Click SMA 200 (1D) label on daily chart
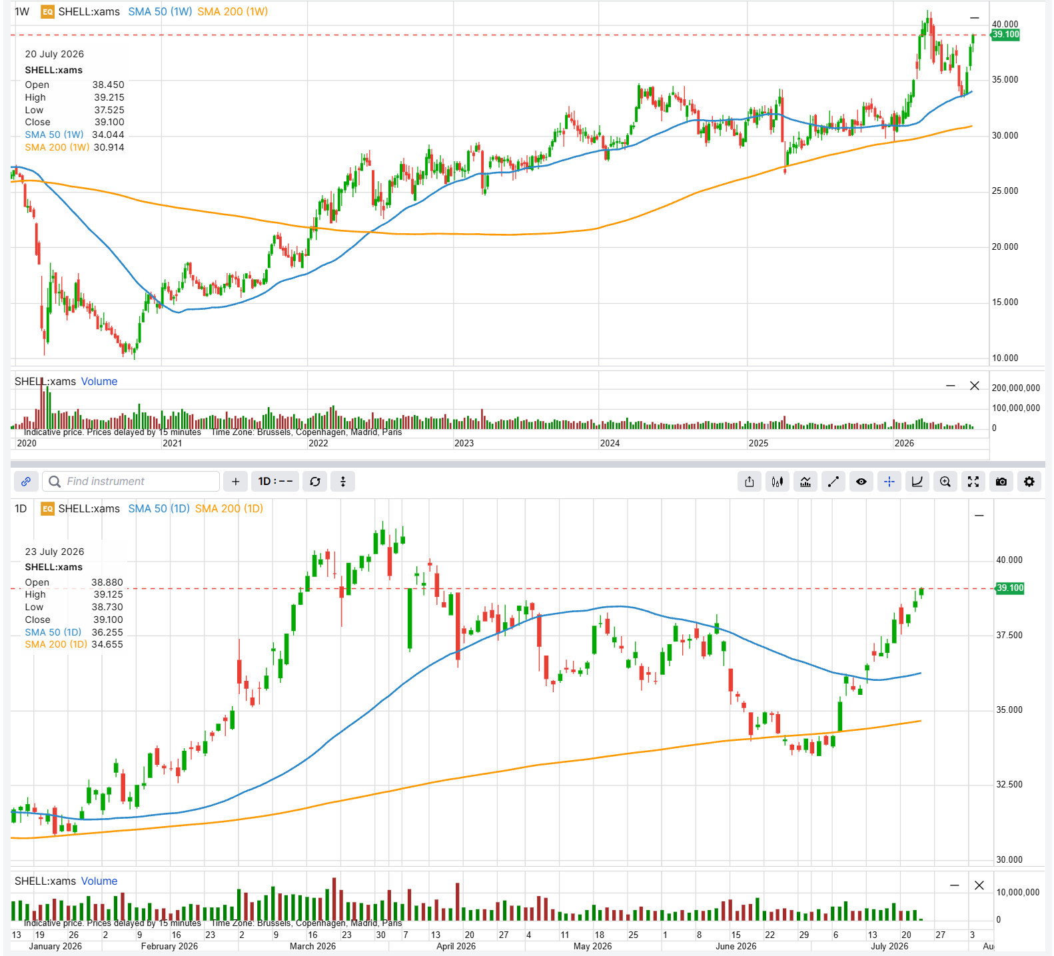The image size is (1054, 956). (229, 508)
